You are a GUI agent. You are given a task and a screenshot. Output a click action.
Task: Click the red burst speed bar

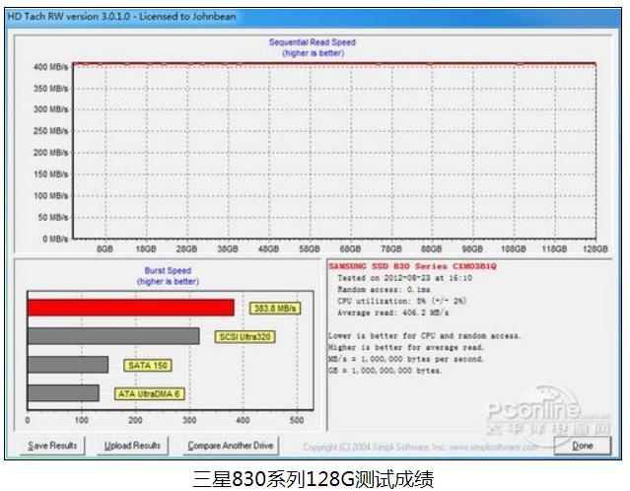coord(131,308)
